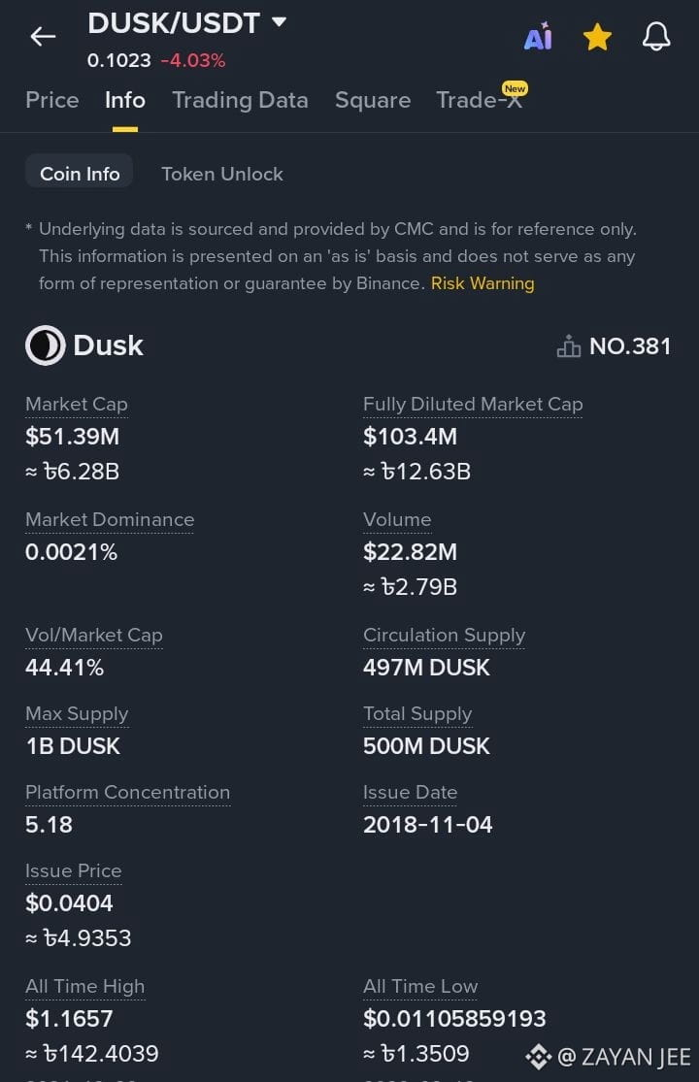The height and width of the screenshot is (1082, 699).
Task: Open price alert bell icon
Action: [656, 37]
